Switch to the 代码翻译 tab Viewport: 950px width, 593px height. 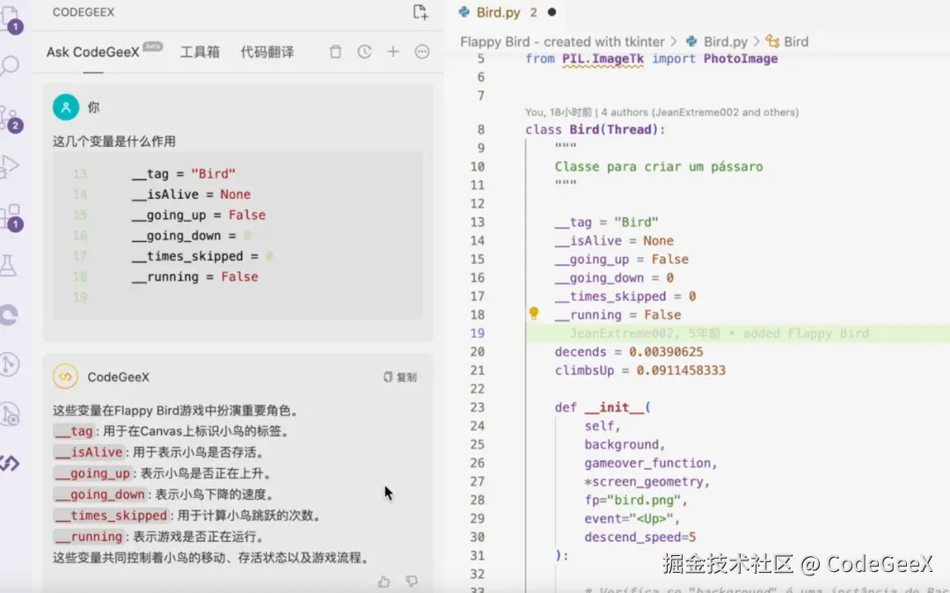(267, 52)
